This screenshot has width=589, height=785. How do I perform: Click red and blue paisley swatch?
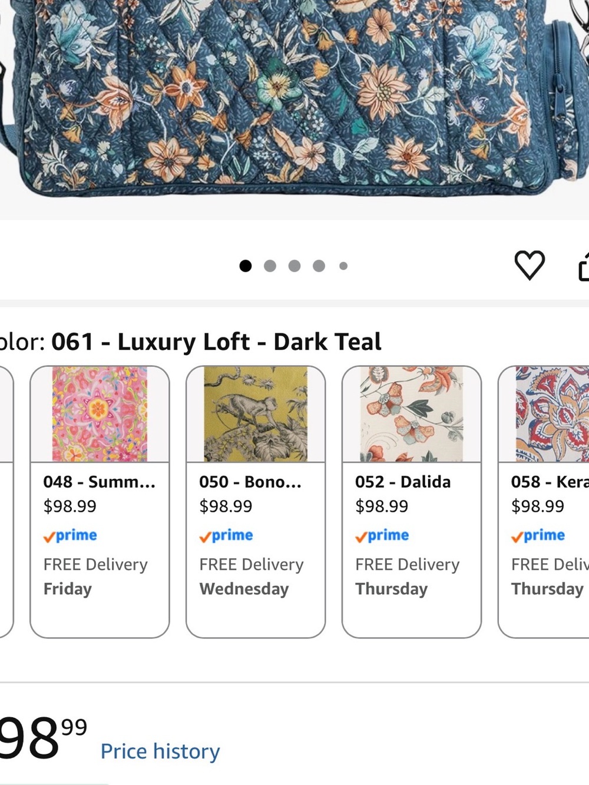552,414
